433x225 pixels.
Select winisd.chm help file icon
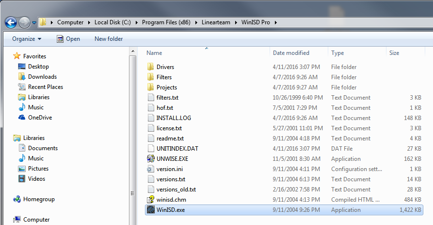pos(150,200)
